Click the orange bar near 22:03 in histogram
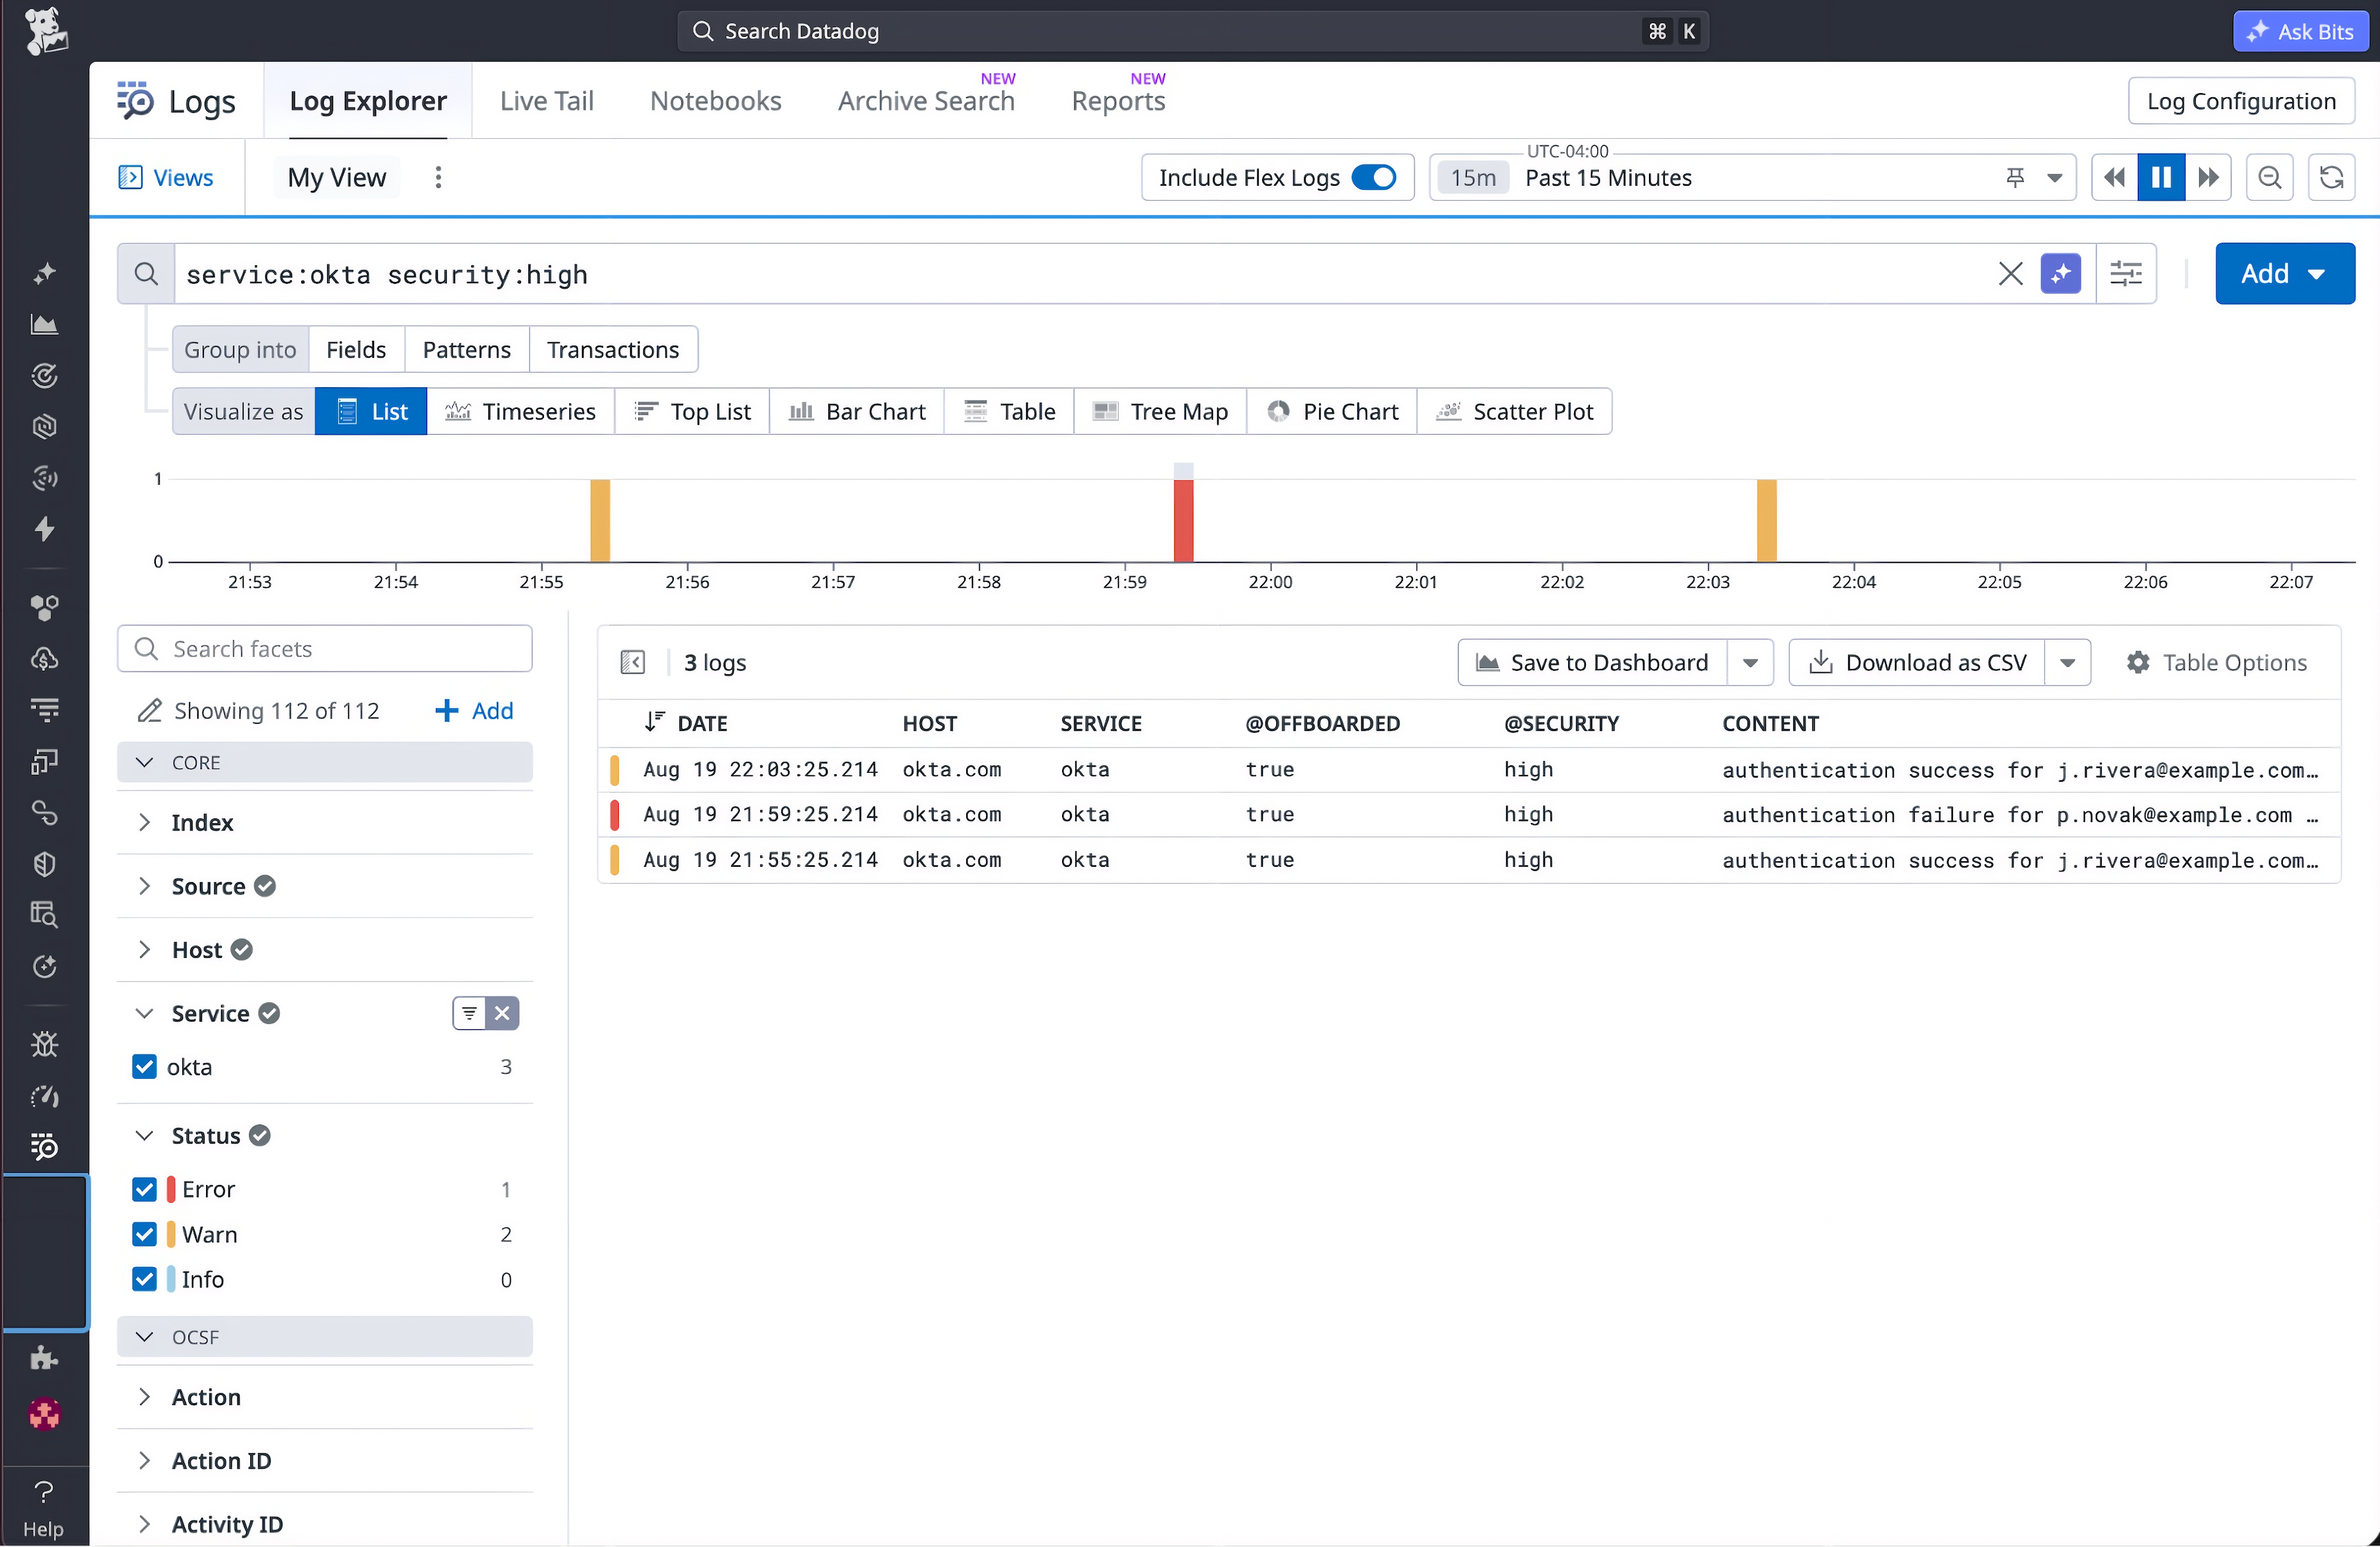This screenshot has width=2380, height=1547. (x=1766, y=520)
